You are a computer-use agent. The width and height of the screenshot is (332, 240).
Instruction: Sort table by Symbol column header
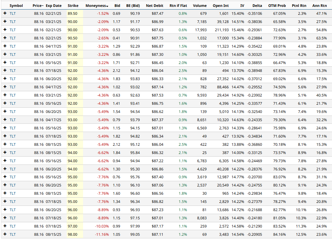pos(16,6)
